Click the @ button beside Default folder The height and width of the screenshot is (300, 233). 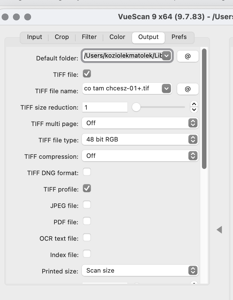188,56
